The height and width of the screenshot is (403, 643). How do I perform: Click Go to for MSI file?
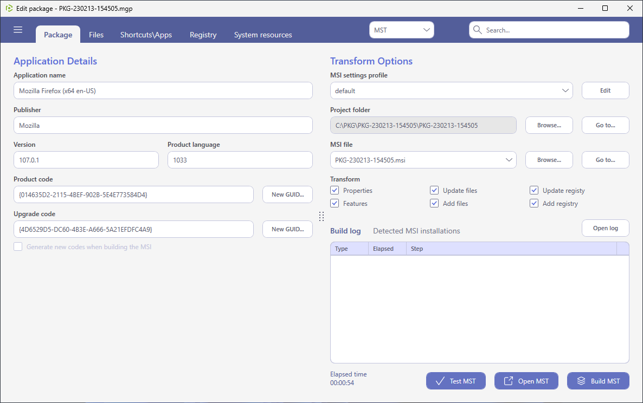pyautogui.click(x=605, y=160)
